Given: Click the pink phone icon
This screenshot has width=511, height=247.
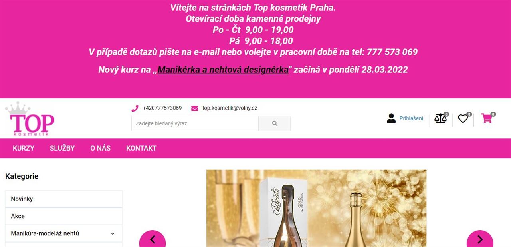Looking at the screenshot, I should pyautogui.click(x=135, y=108).
